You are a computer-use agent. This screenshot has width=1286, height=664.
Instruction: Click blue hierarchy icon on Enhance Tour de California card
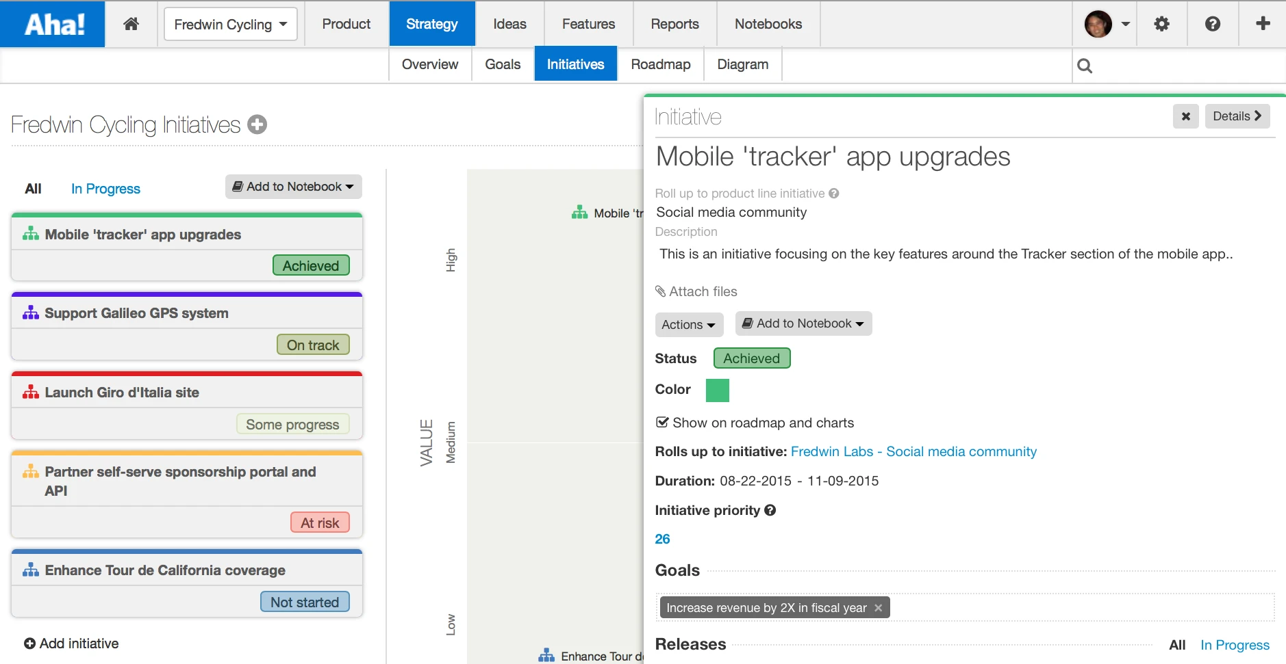pyautogui.click(x=31, y=570)
